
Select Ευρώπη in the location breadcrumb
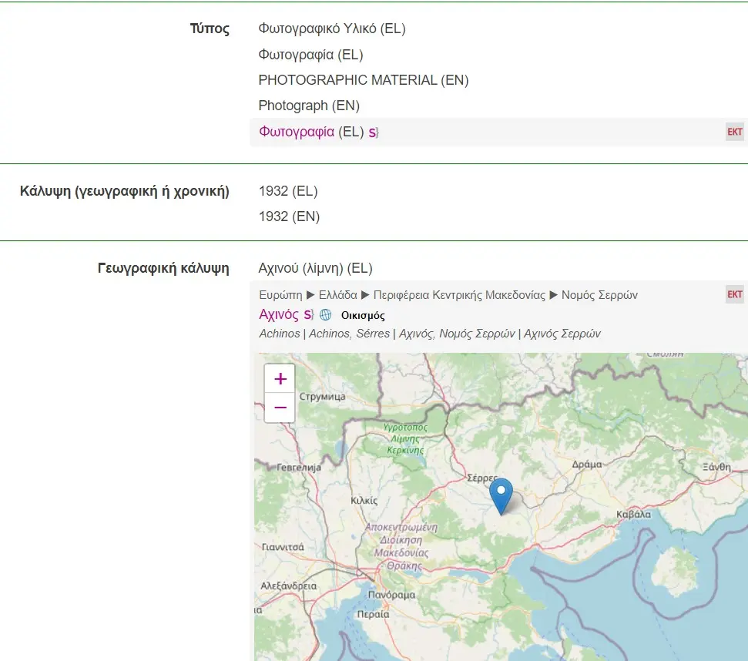point(280,295)
